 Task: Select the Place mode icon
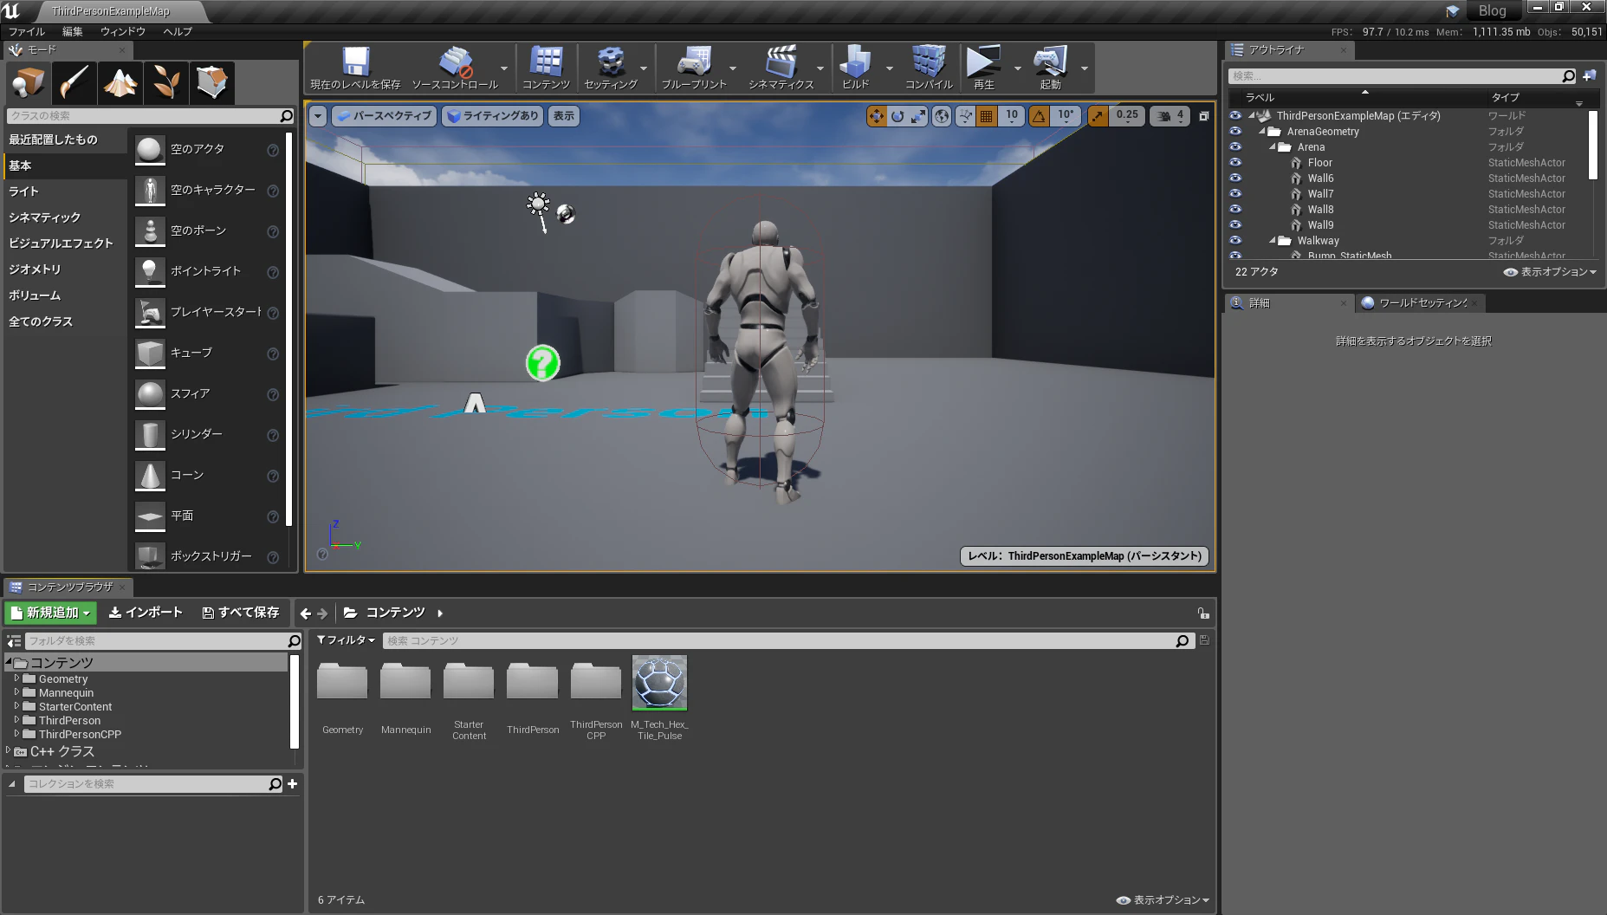pyautogui.click(x=28, y=82)
